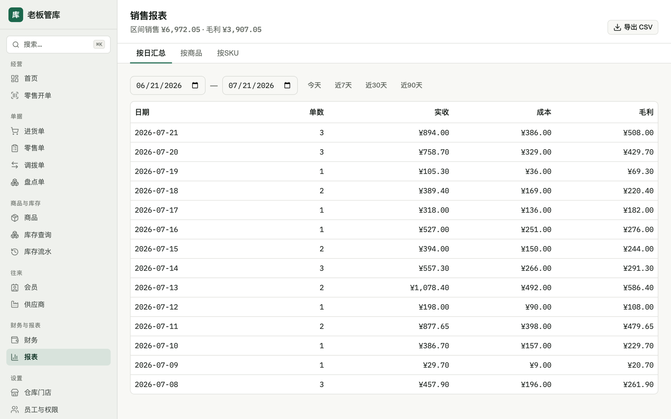Image resolution: width=671 pixels, height=419 pixels.
Task: Open 零售开单 from the sidebar
Action: tap(58, 96)
